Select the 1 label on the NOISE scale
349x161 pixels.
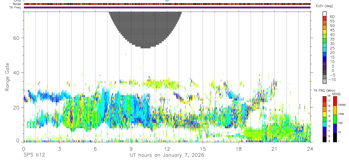pyautogui.click(x=338, y=141)
